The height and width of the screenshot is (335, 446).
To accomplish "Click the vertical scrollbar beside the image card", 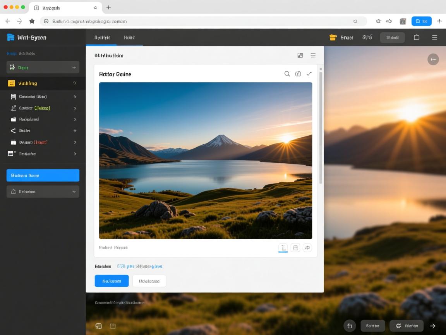I will 321,124.
